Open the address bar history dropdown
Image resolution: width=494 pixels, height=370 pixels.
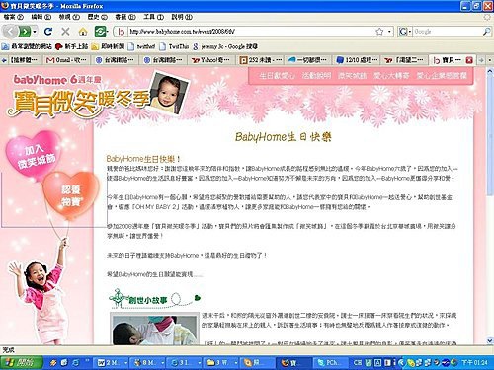389,32
